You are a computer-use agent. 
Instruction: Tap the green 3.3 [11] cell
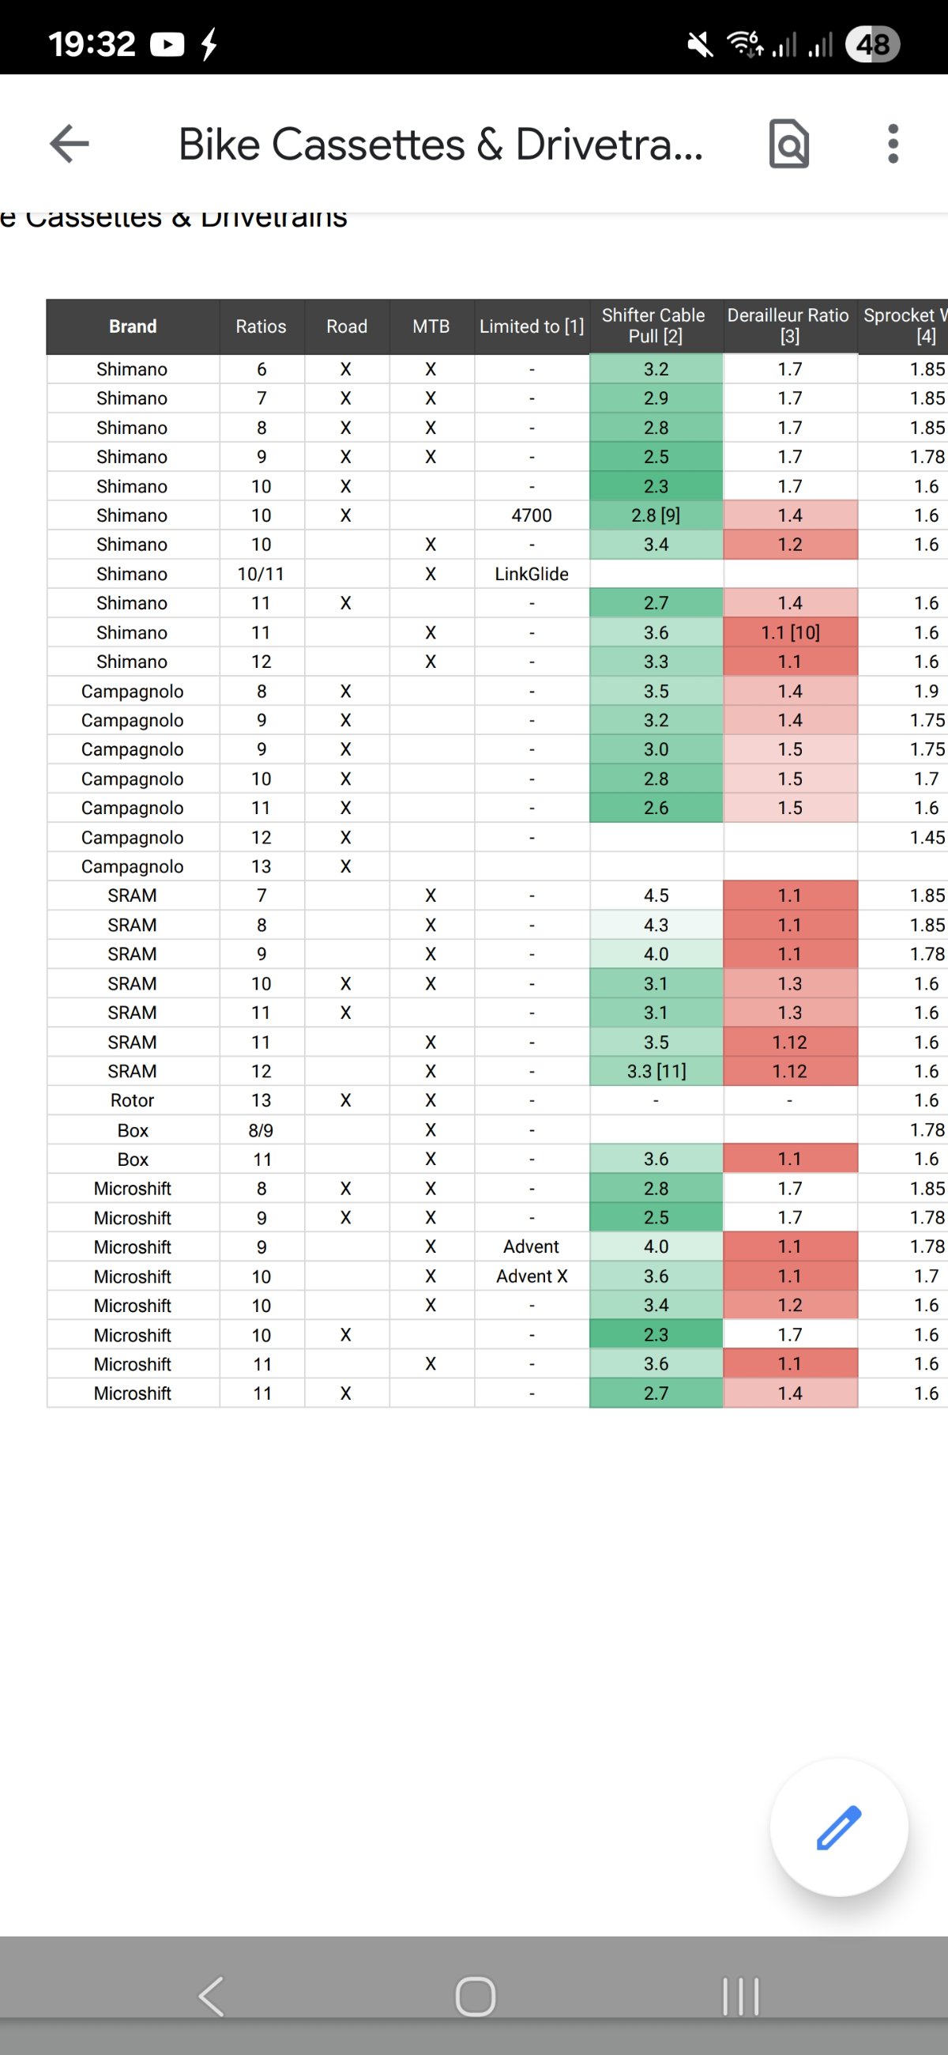tap(656, 1072)
